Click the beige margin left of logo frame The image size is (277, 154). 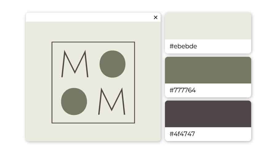click(39, 83)
